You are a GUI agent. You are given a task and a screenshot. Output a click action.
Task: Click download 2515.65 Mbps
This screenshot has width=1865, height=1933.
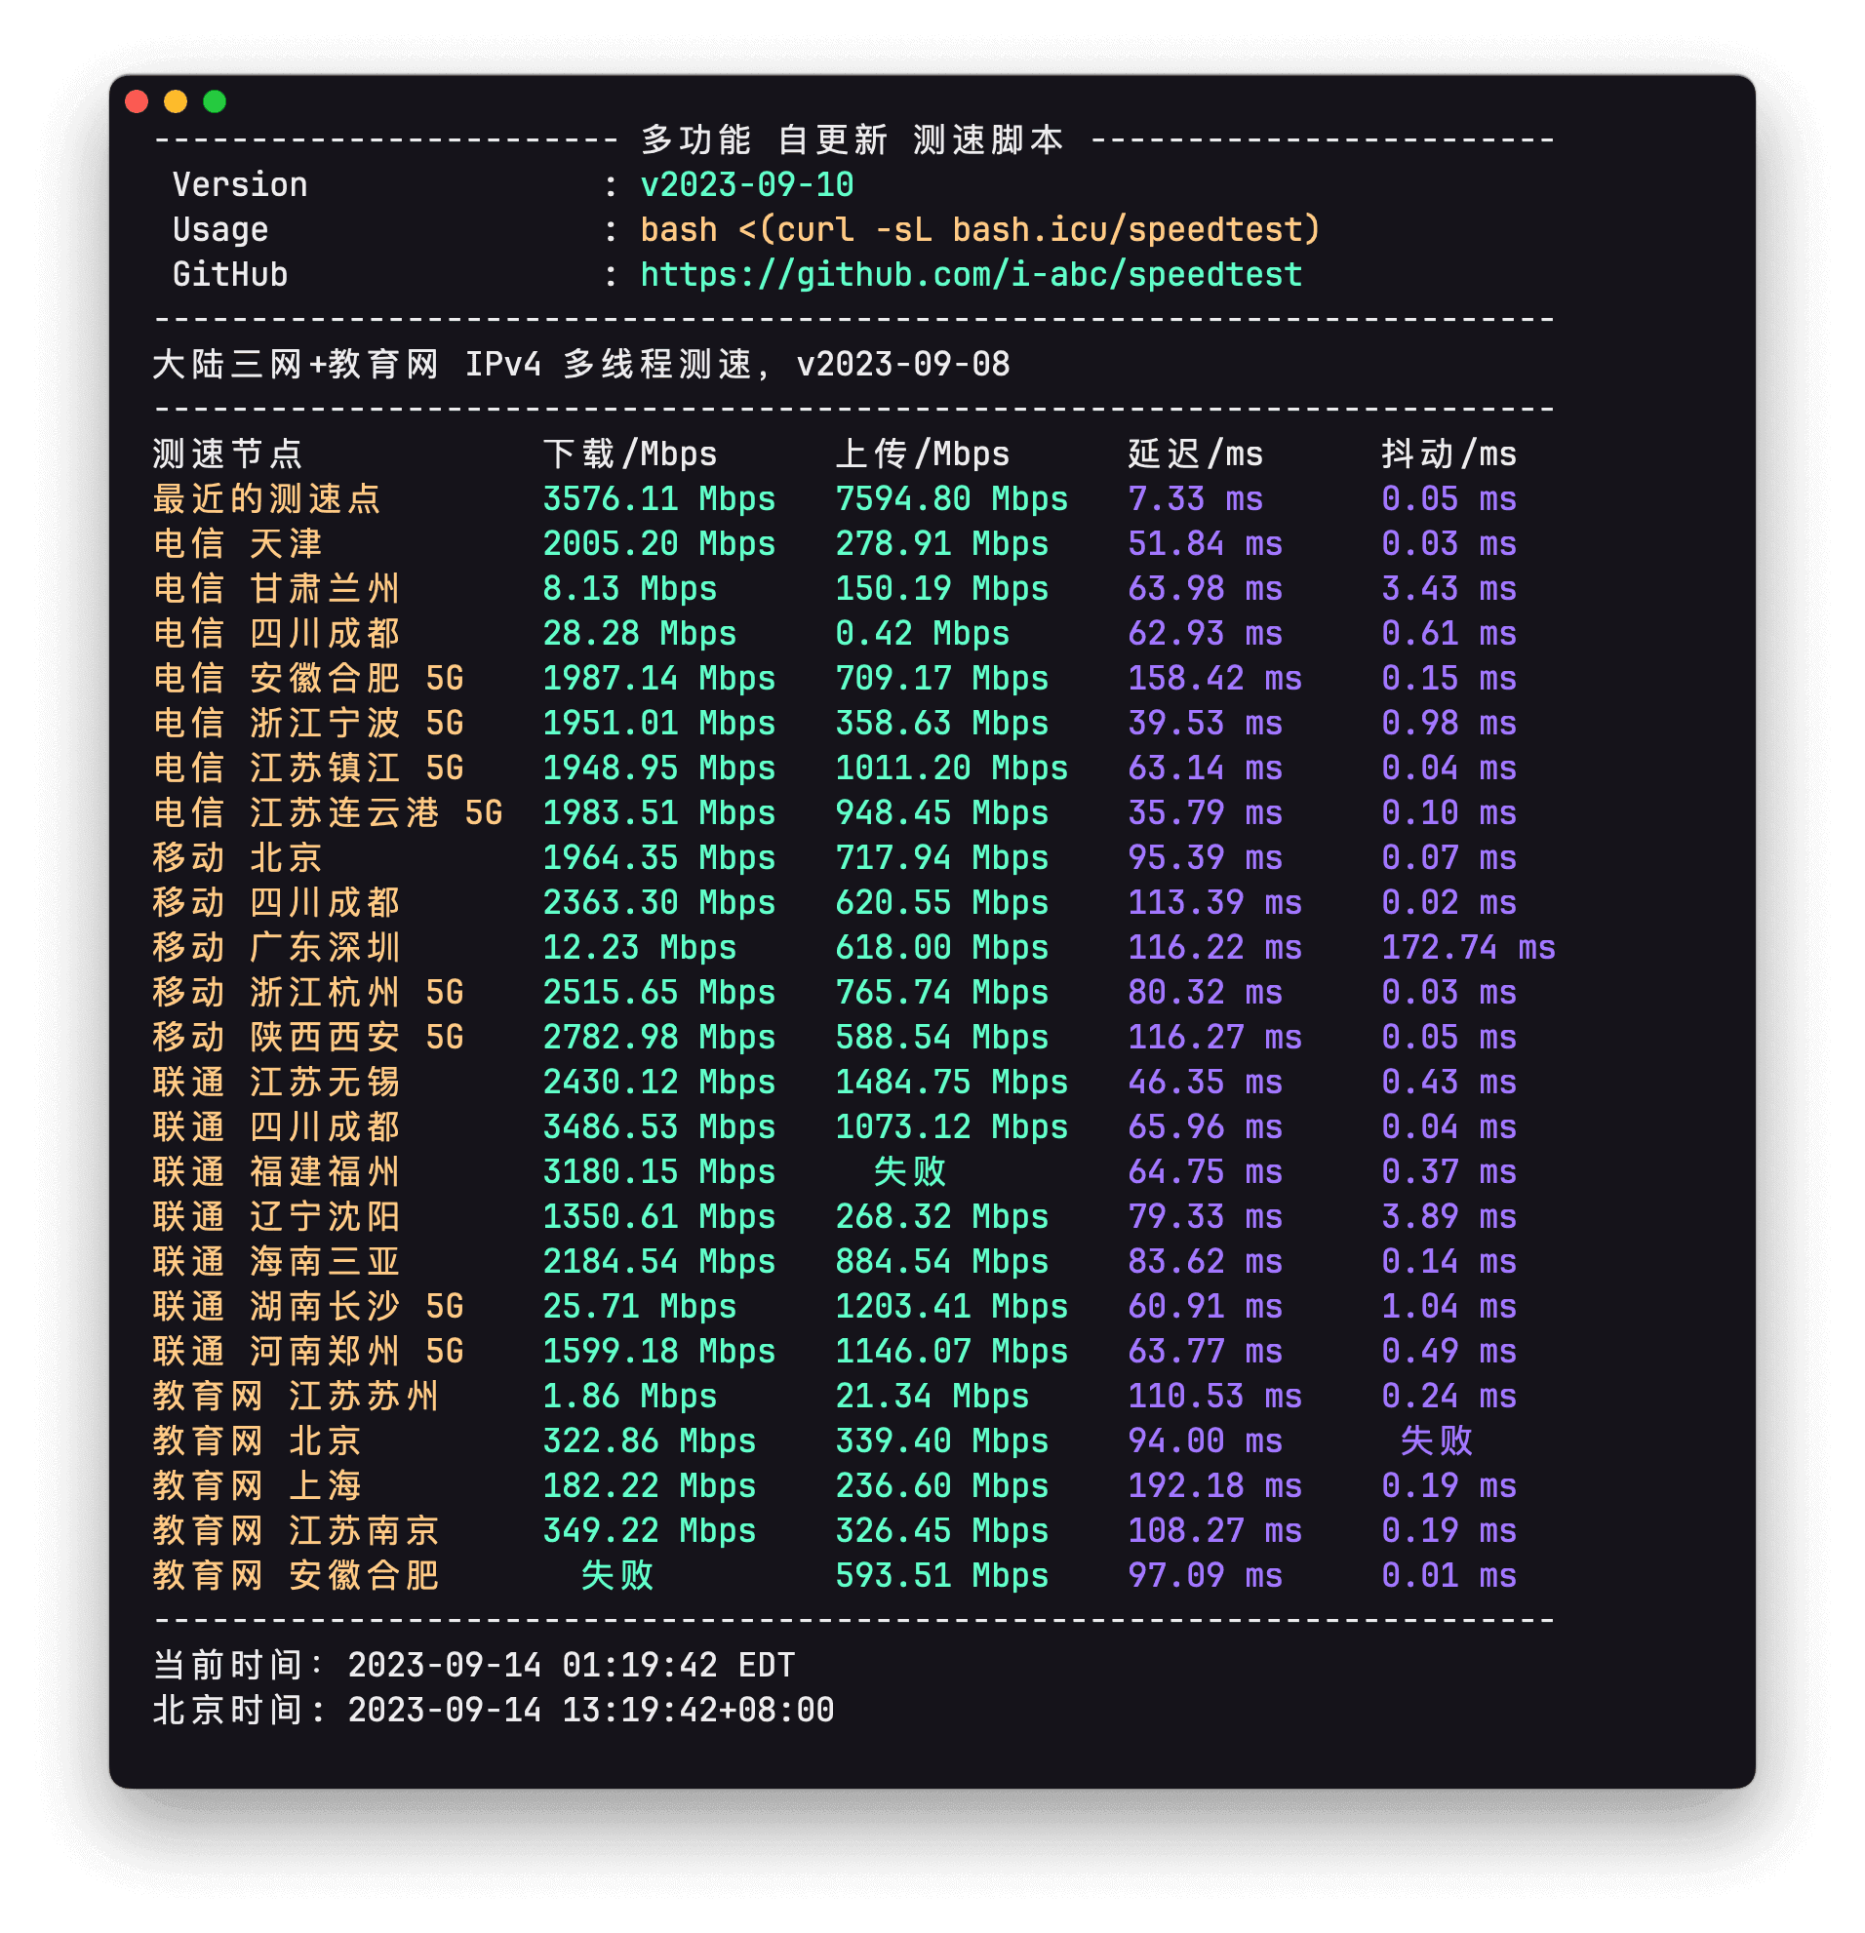point(658,992)
